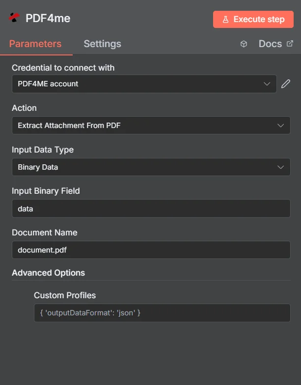301x385 pixels.
Task: Click the 'Credential to connect with' label
Action: pyautogui.click(x=63, y=68)
